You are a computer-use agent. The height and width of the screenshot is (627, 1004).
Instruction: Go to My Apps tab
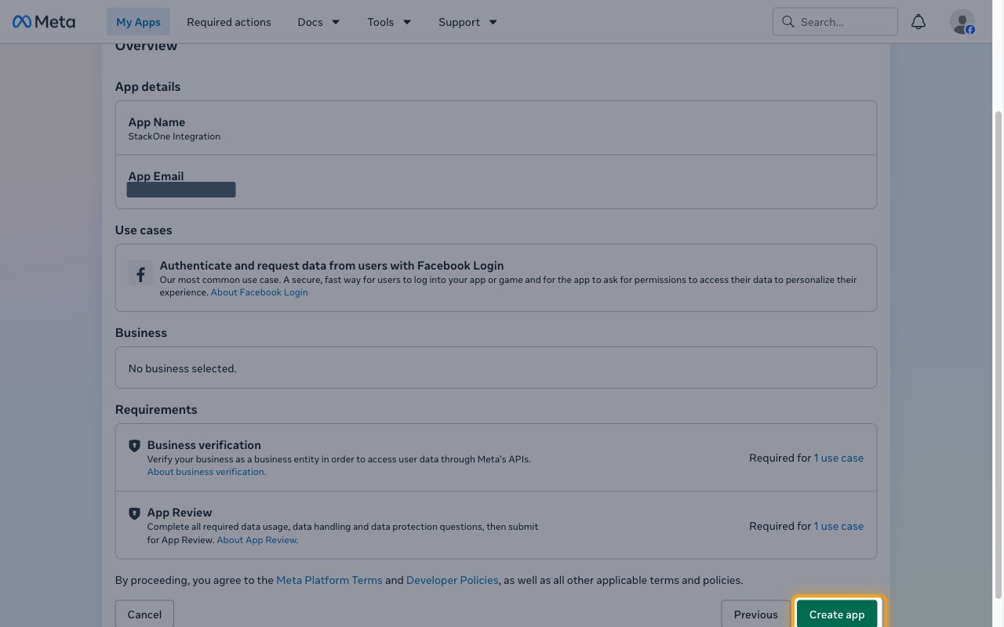coord(138,22)
